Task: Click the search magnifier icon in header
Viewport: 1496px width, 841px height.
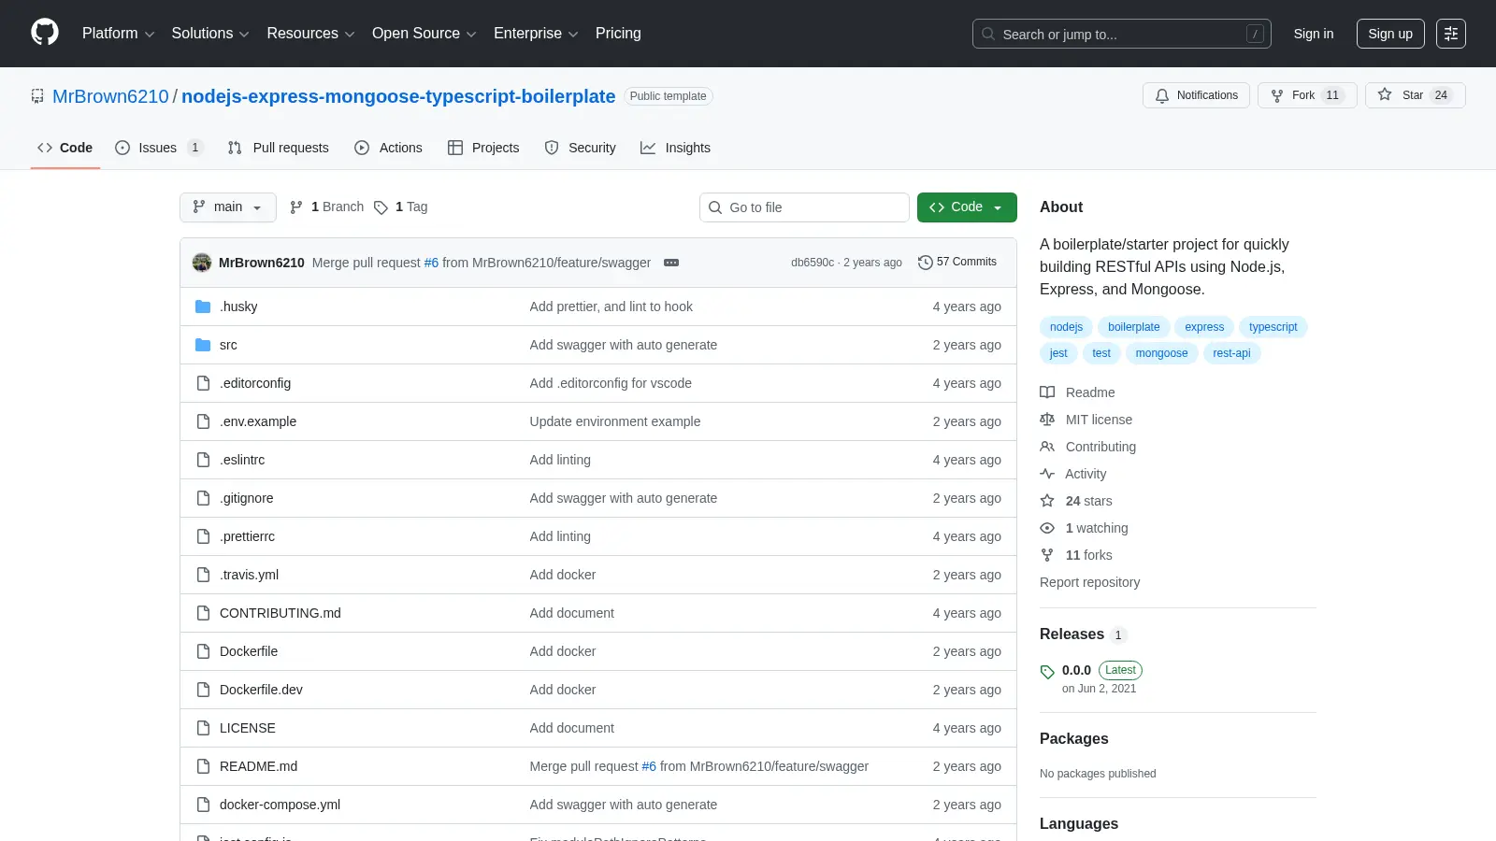Action: pyautogui.click(x=988, y=34)
